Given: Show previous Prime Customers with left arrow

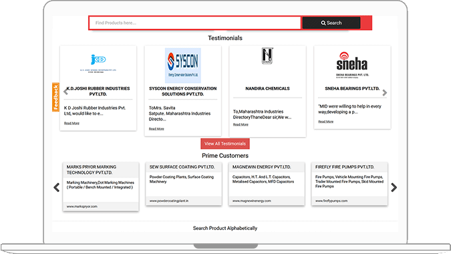Looking at the screenshot, I should pyautogui.click(x=57, y=188).
